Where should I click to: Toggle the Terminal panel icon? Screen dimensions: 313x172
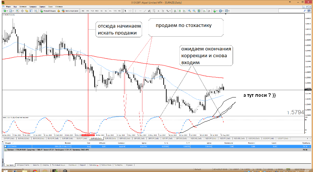click(31, 11)
